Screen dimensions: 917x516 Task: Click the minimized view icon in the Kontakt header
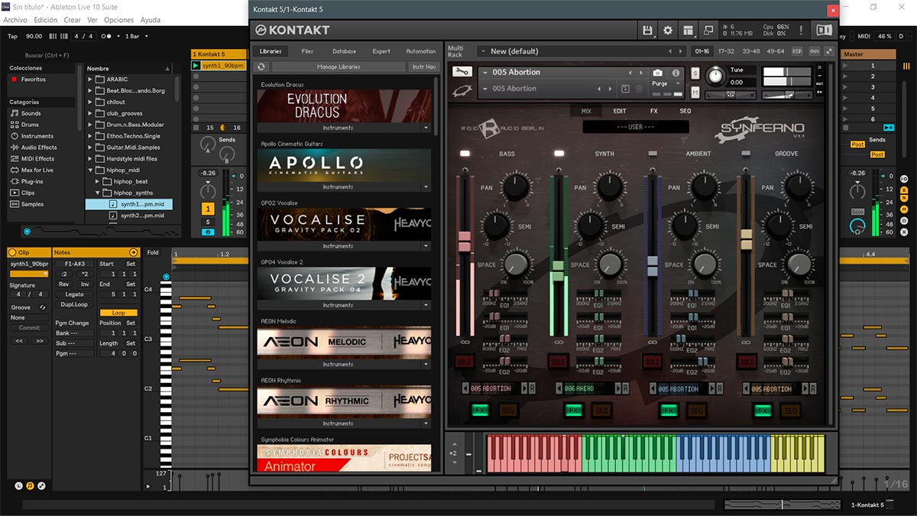click(x=708, y=30)
